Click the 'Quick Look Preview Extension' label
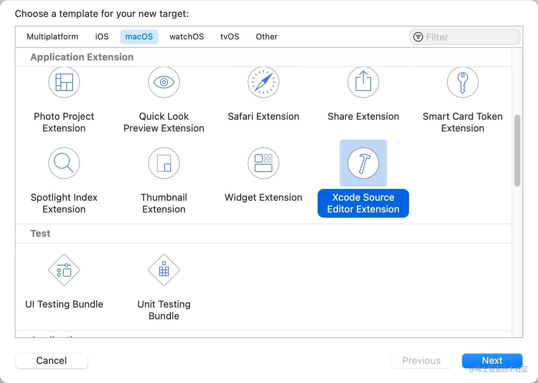Viewport: 538px width, 383px height. (x=164, y=122)
